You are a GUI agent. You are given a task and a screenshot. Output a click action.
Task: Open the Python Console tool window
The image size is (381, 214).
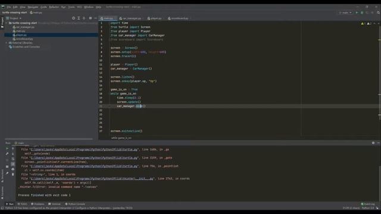coord(75,204)
